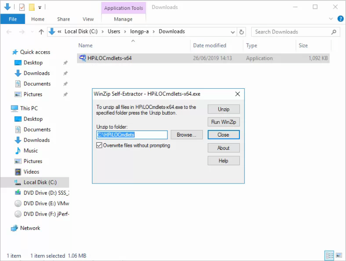Open the Help question mark icon
This screenshot has height=261, width=346.
click(340, 19)
